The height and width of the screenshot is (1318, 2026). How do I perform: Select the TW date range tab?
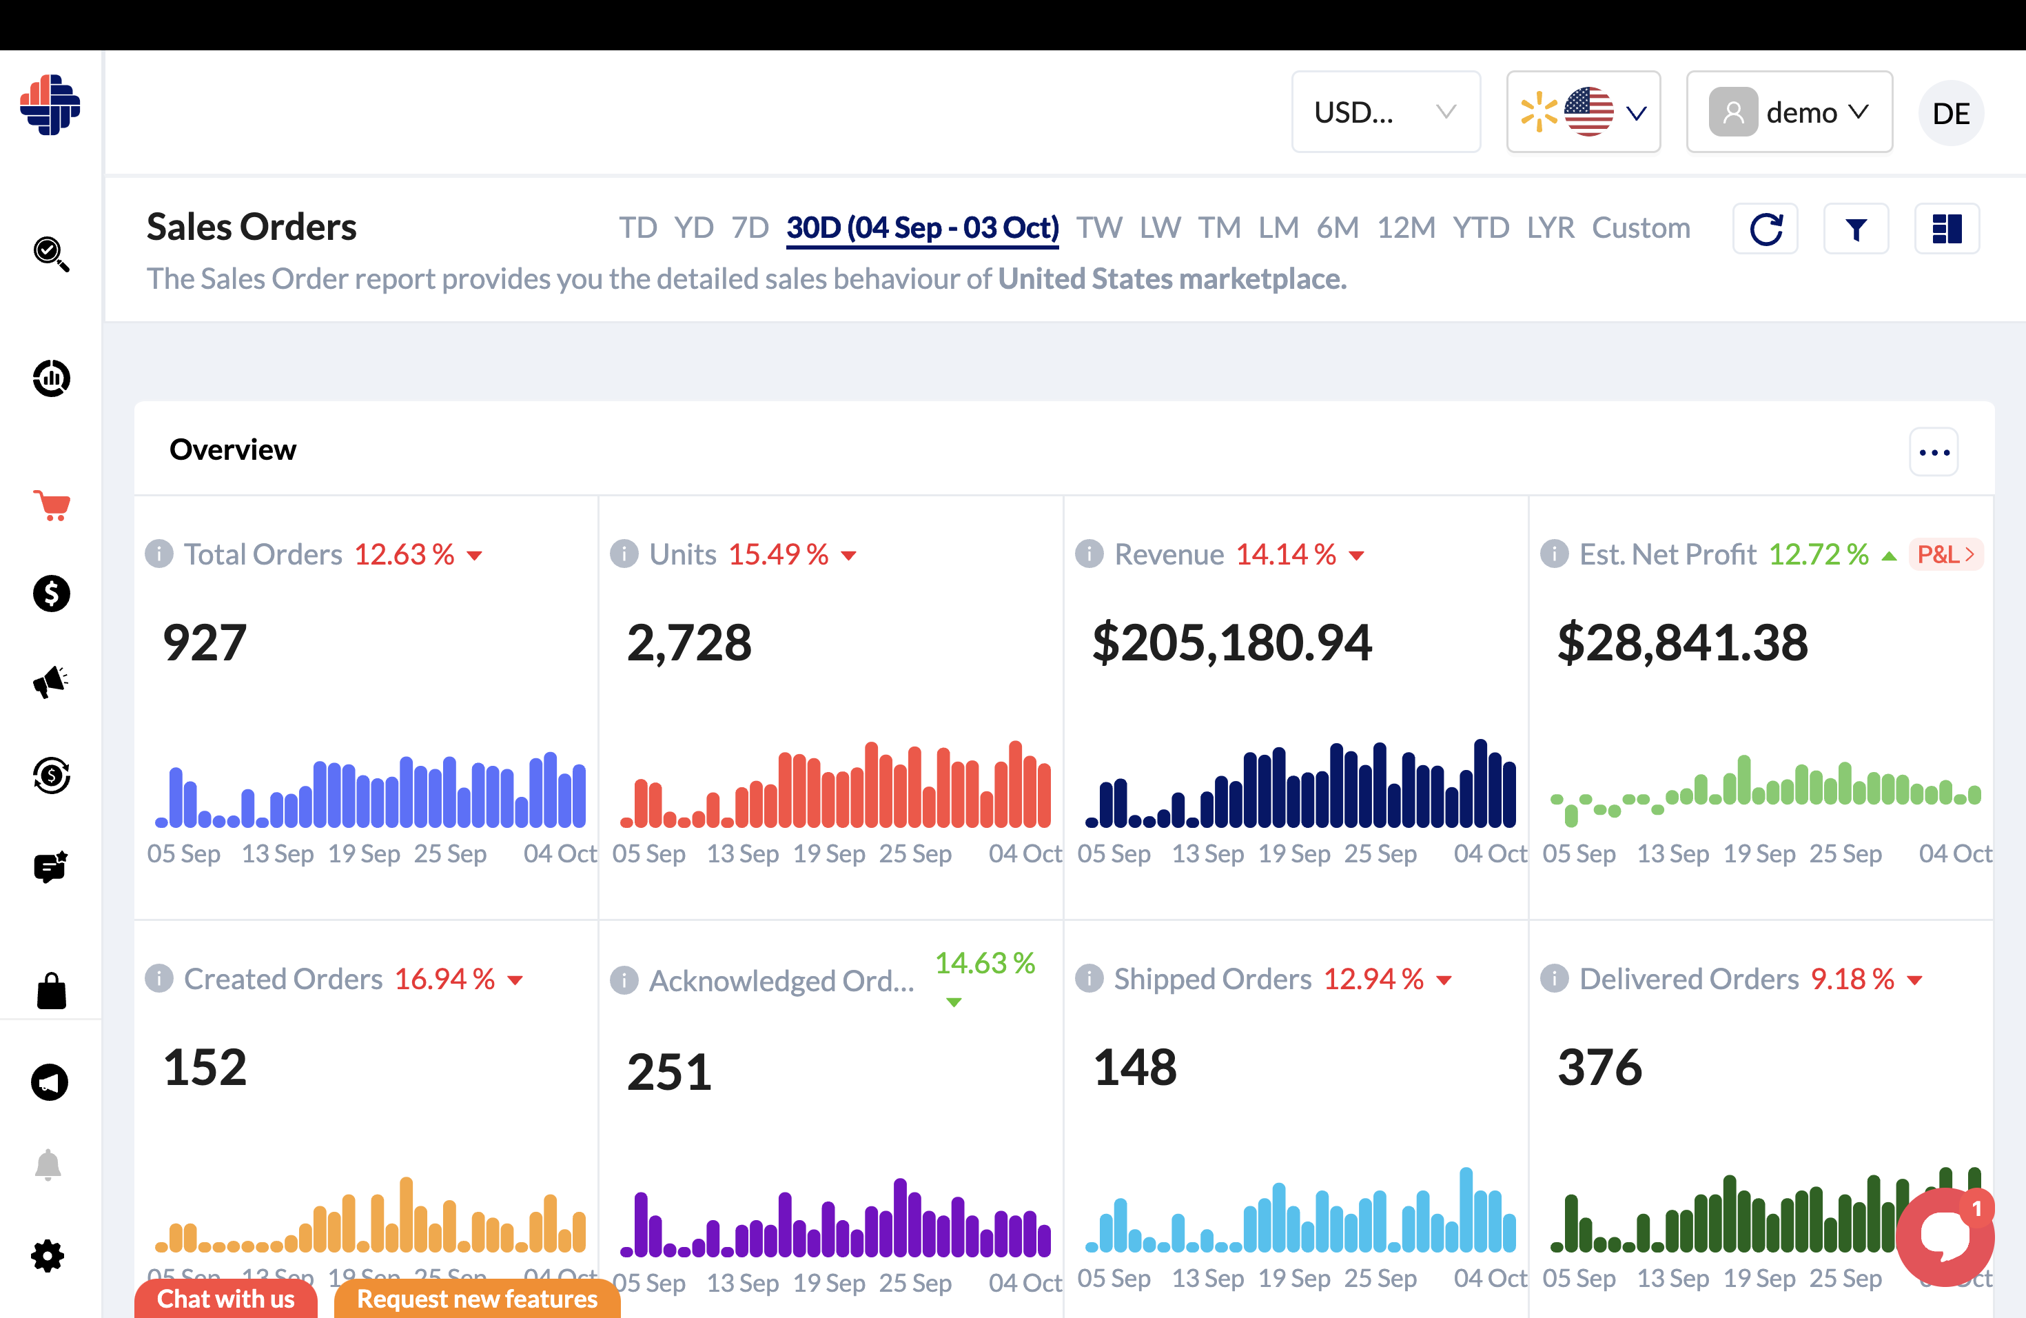[1099, 228]
